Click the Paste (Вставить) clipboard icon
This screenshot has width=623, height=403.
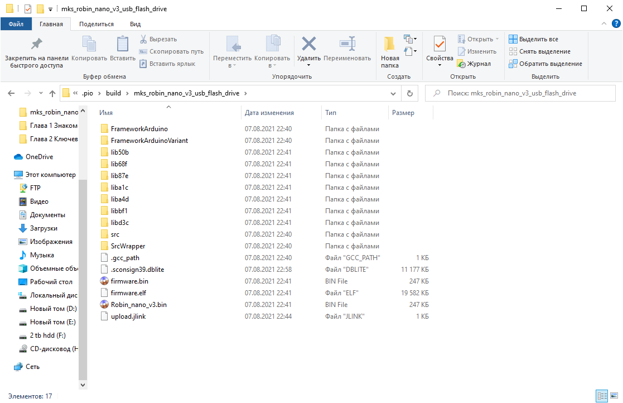(x=122, y=44)
